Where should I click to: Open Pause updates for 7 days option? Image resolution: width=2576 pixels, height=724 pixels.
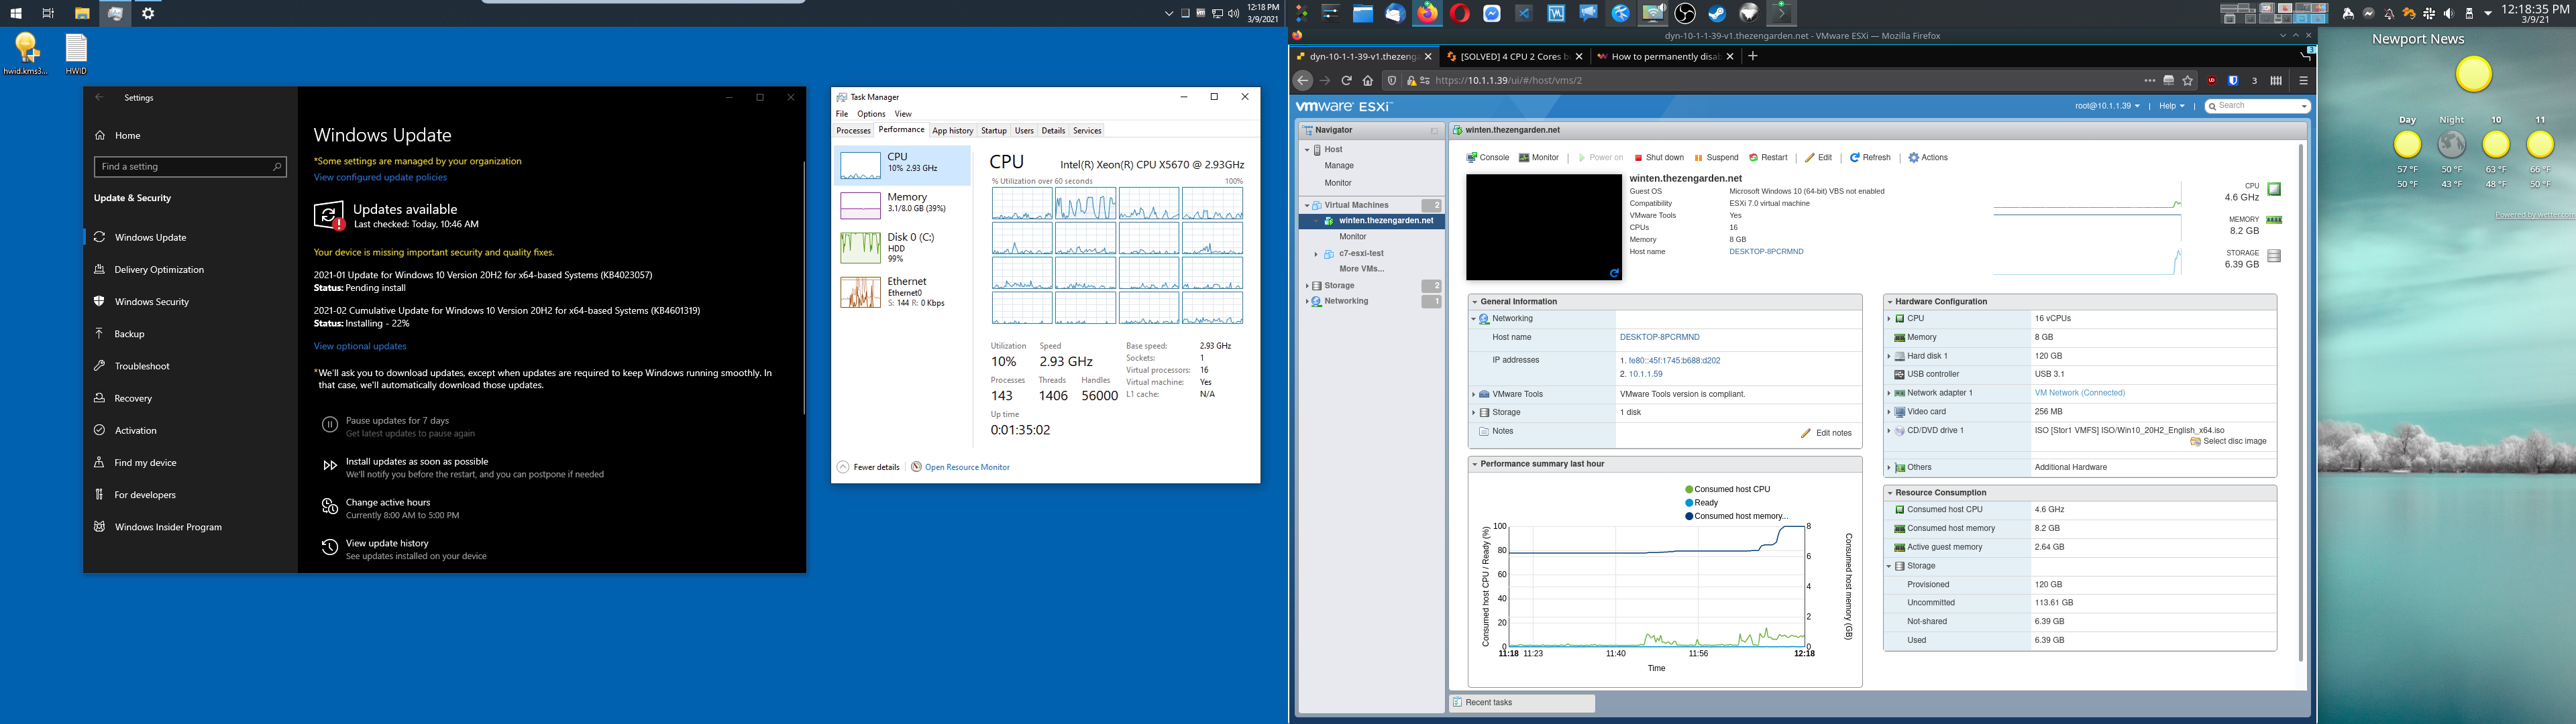point(397,426)
